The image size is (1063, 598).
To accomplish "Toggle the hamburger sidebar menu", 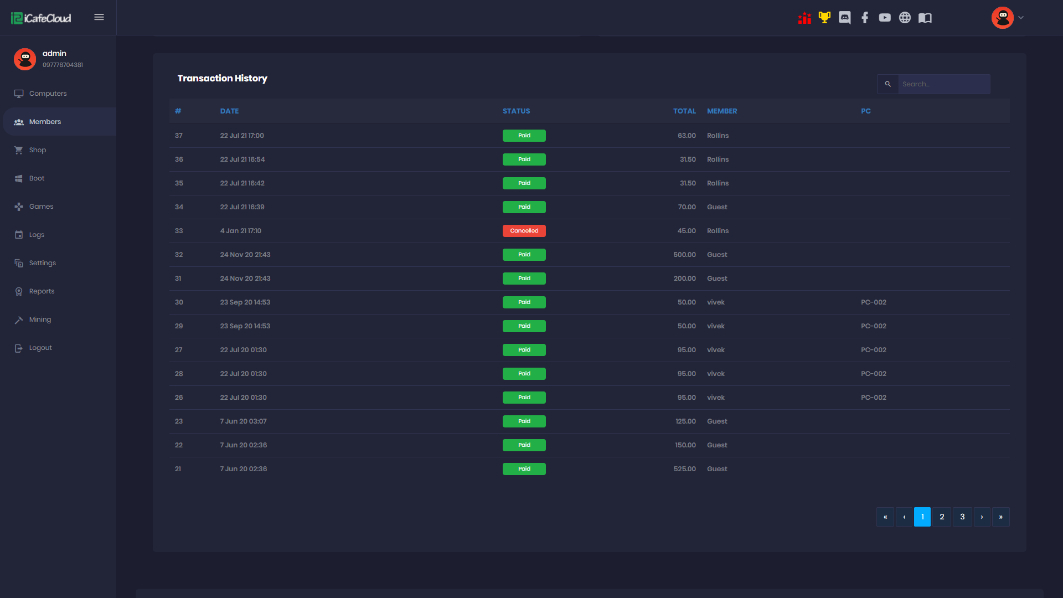I will point(99,17).
